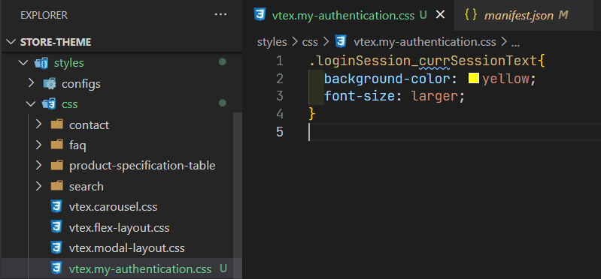The image size is (601, 279).
Task: Open the yellow color swatch picker
Action: pyautogui.click(x=474, y=79)
